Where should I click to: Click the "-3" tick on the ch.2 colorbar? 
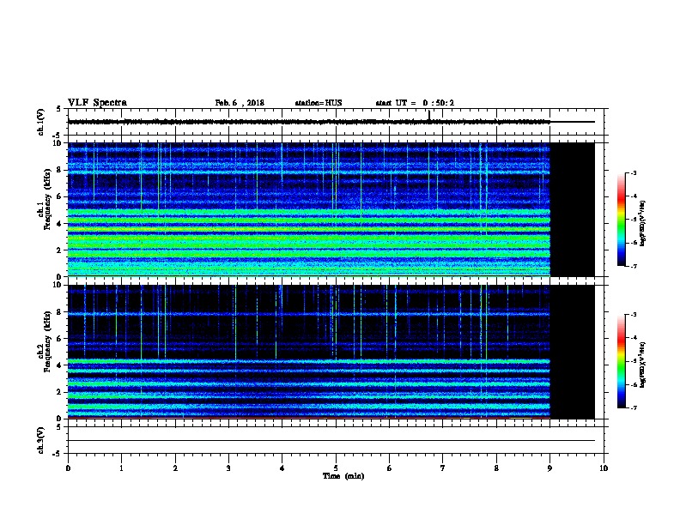point(633,315)
